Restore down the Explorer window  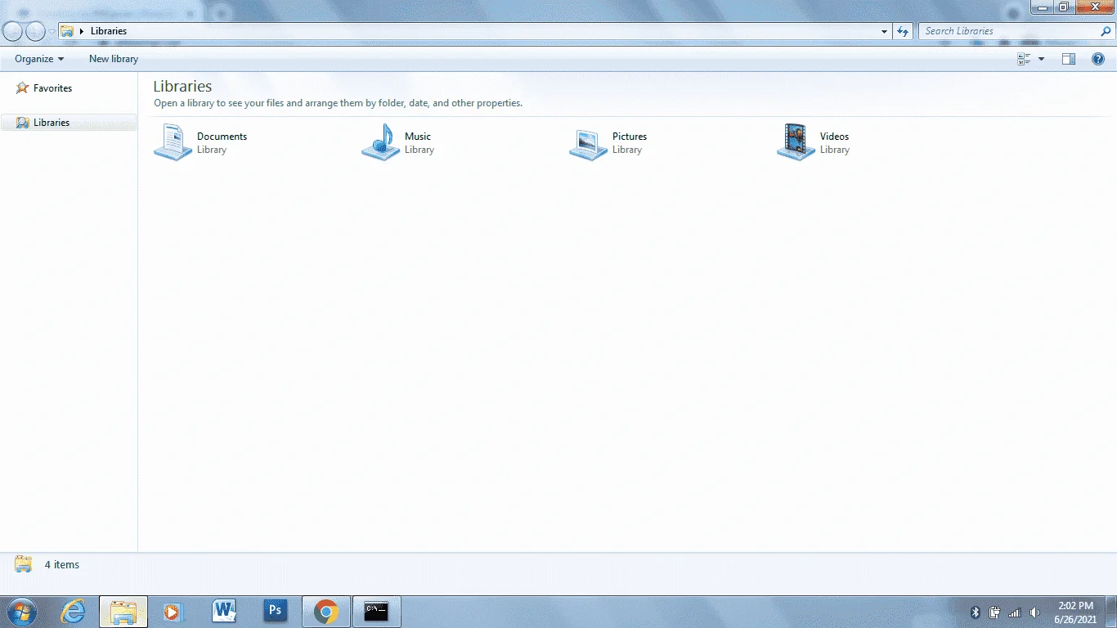click(x=1063, y=7)
